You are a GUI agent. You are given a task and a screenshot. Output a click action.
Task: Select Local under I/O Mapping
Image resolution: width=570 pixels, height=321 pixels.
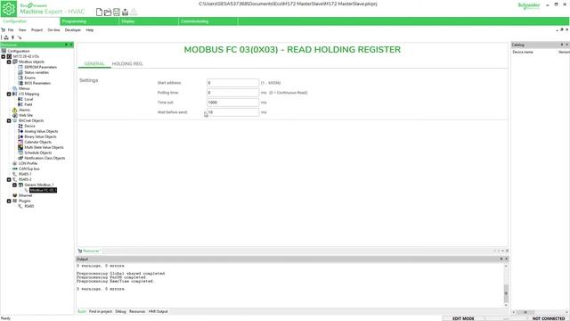tap(28, 99)
